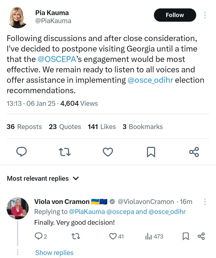
Task: Show replies under Viola's comment
Action: pyautogui.click(x=54, y=252)
